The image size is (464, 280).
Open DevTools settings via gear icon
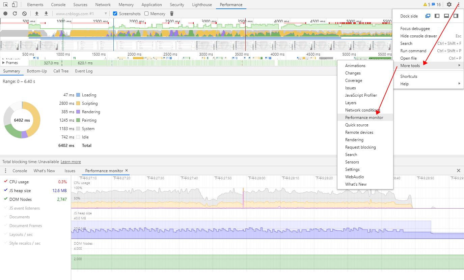(449, 4)
